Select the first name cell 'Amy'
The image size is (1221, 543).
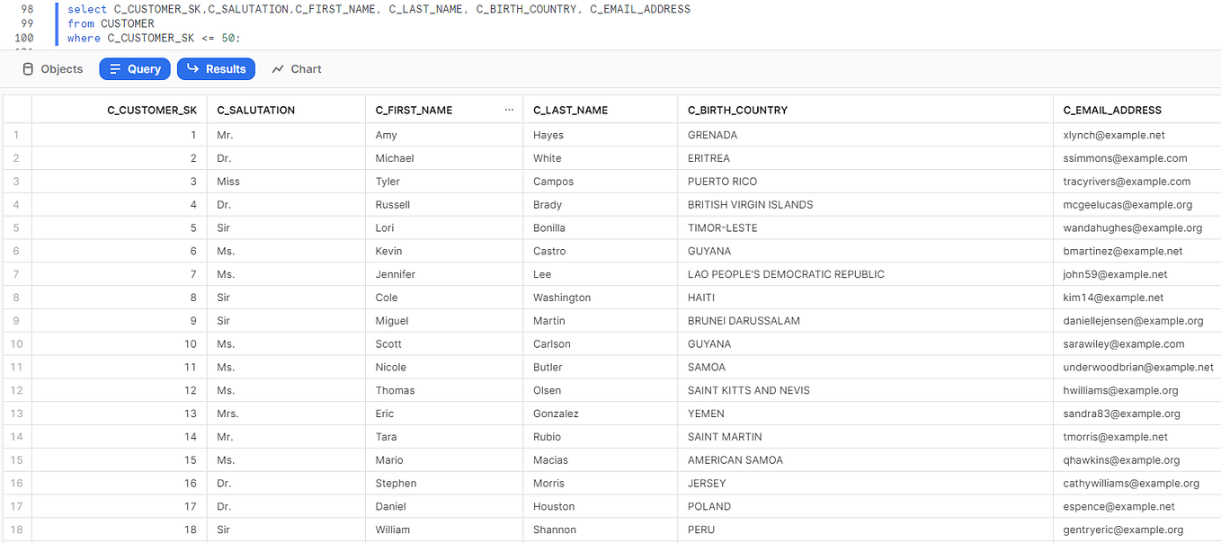click(x=386, y=135)
